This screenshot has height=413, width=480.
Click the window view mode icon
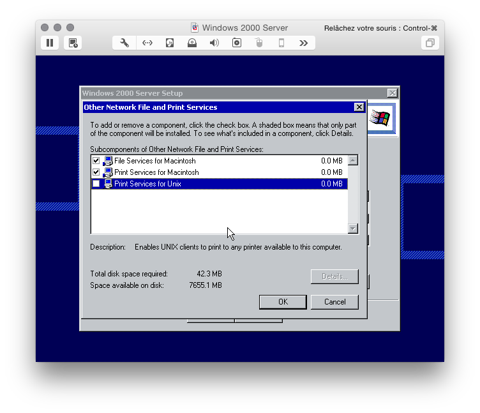[x=430, y=43]
